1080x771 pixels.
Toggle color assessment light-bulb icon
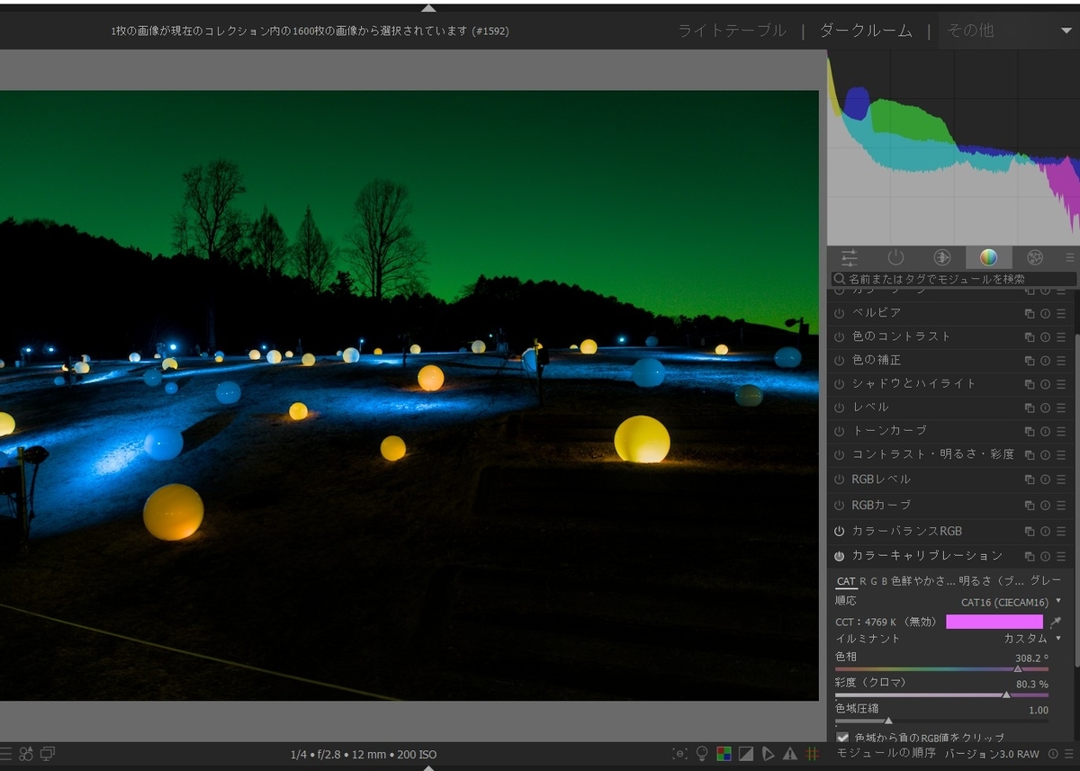702,754
